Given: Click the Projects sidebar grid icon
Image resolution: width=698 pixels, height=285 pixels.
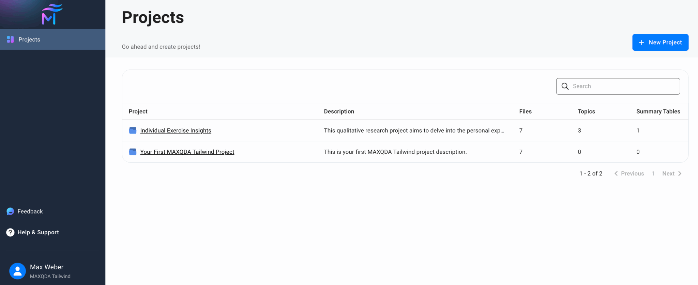Looking at the screenshot, I should [10, 39].
